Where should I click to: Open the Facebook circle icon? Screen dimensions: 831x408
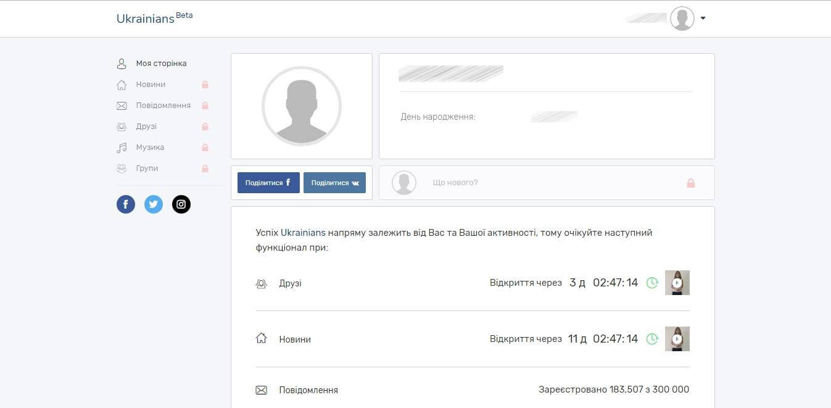[x=126, y=204]
